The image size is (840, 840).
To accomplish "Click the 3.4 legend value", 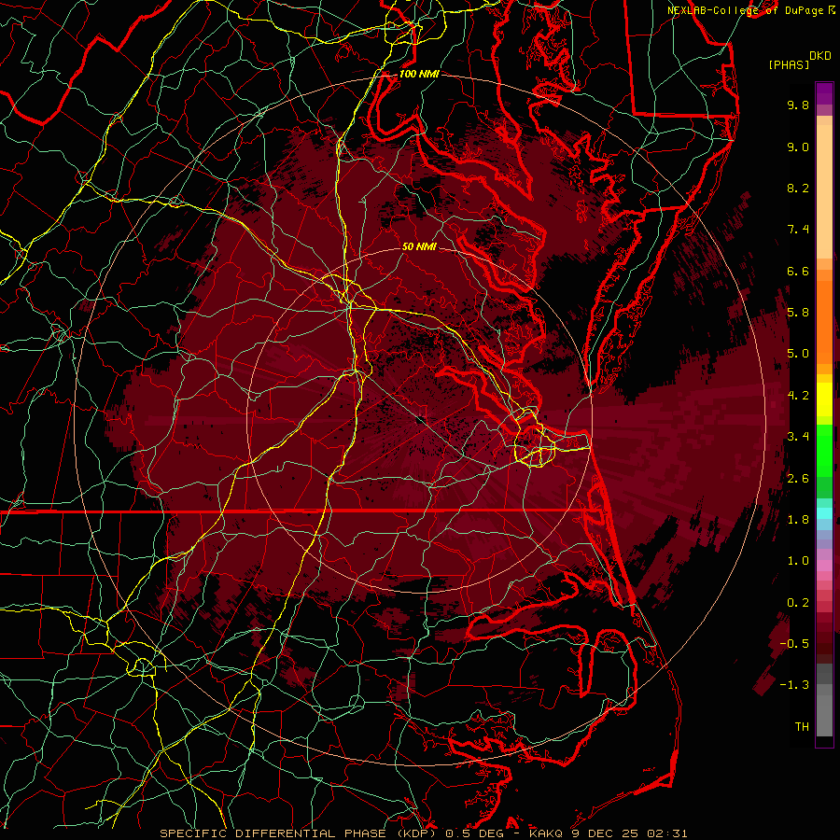I will 798,437.
